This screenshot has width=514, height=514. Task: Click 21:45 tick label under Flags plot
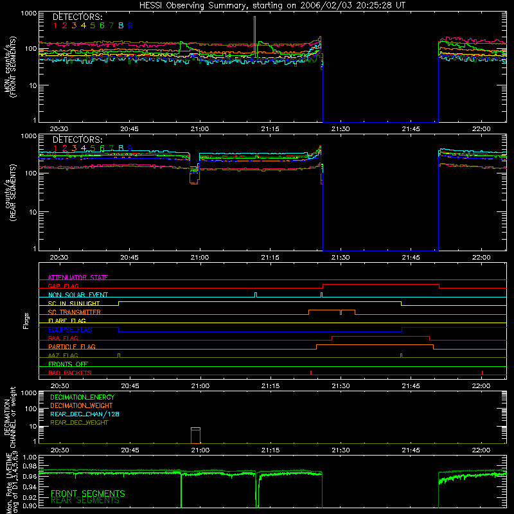pyautogui.click(x=411, y=386)
